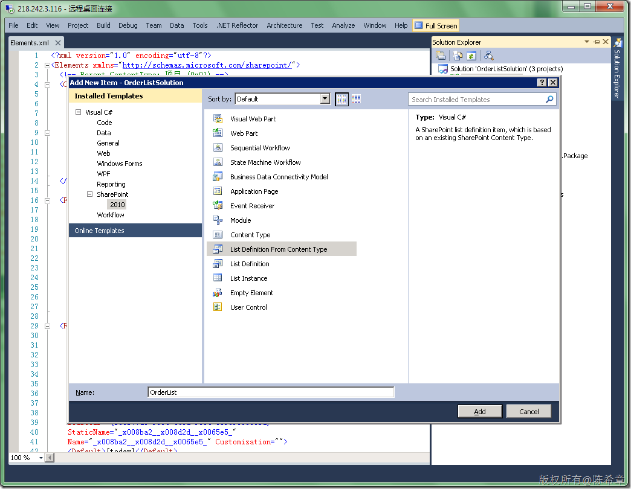Click the Full Screen button
This screenshot has height=489, width=631.
click(436, 26)
